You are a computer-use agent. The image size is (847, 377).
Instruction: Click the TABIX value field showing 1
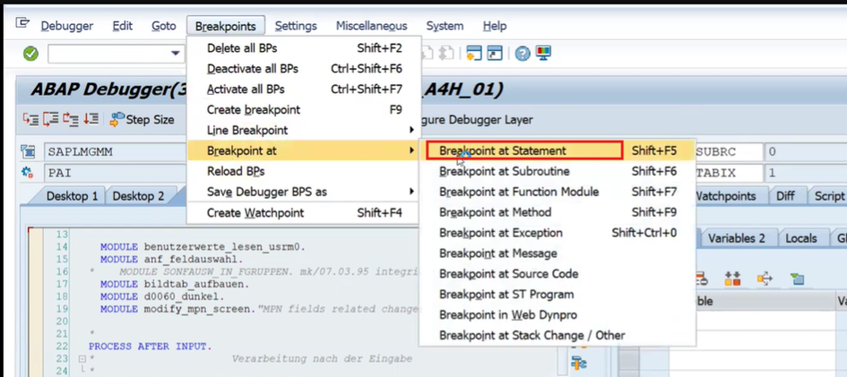[805, 173]
